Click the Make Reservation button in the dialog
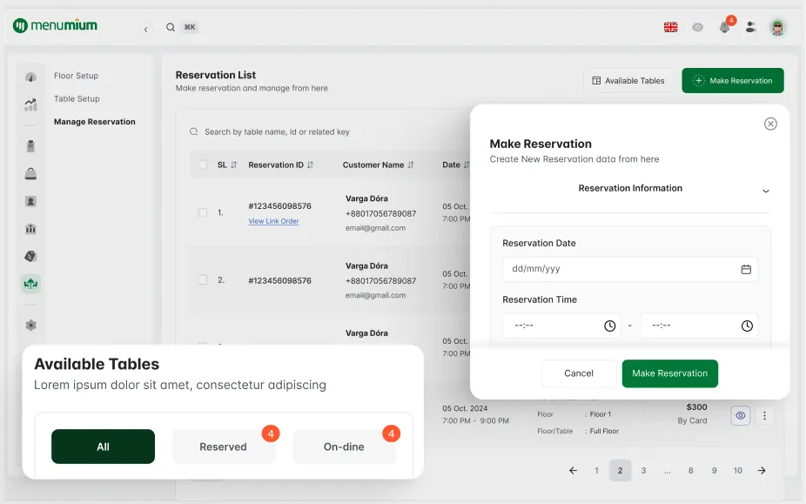Screen dimensions: 806x504 click(x=670, y=373)
